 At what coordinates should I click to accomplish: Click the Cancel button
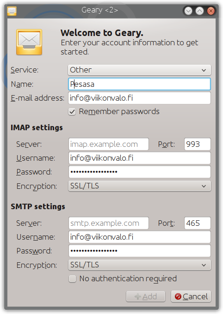191,296
